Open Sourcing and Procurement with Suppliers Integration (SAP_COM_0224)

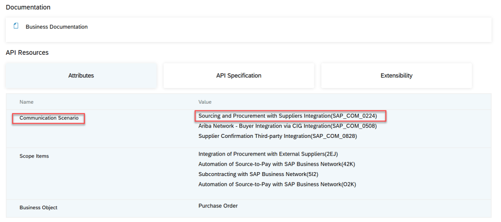click(x=287, y=116)
